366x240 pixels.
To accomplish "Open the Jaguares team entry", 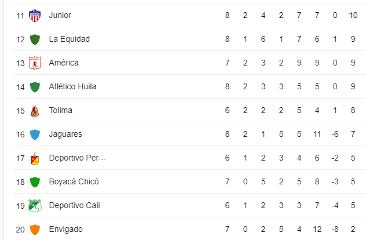I will click(65, 134).
